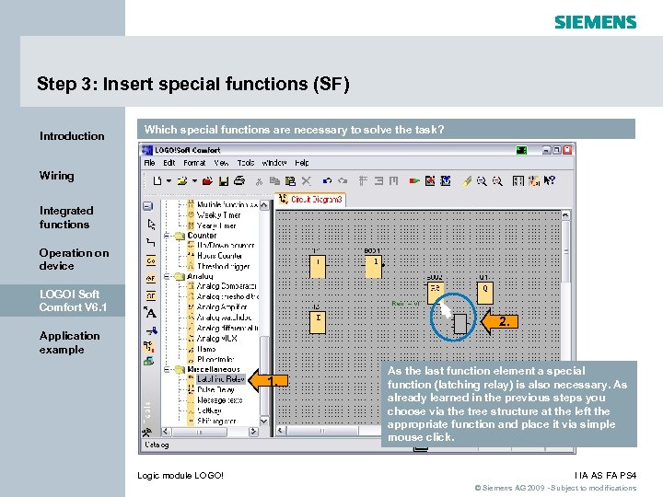Open the Format menu
663x497 pixels.
pyautogui.click(x=194, y=163)
